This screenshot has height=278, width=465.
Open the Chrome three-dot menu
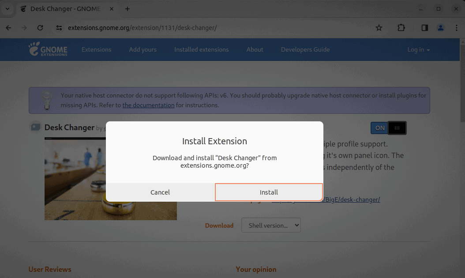click(457, 28)
